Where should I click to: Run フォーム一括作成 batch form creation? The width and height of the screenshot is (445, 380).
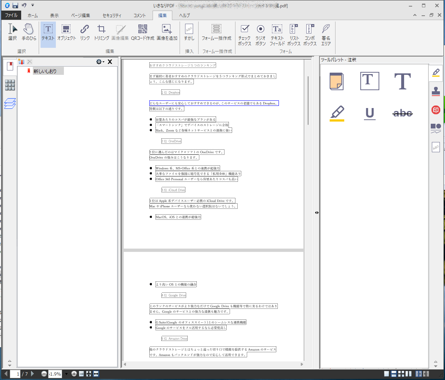click(216, 32)
